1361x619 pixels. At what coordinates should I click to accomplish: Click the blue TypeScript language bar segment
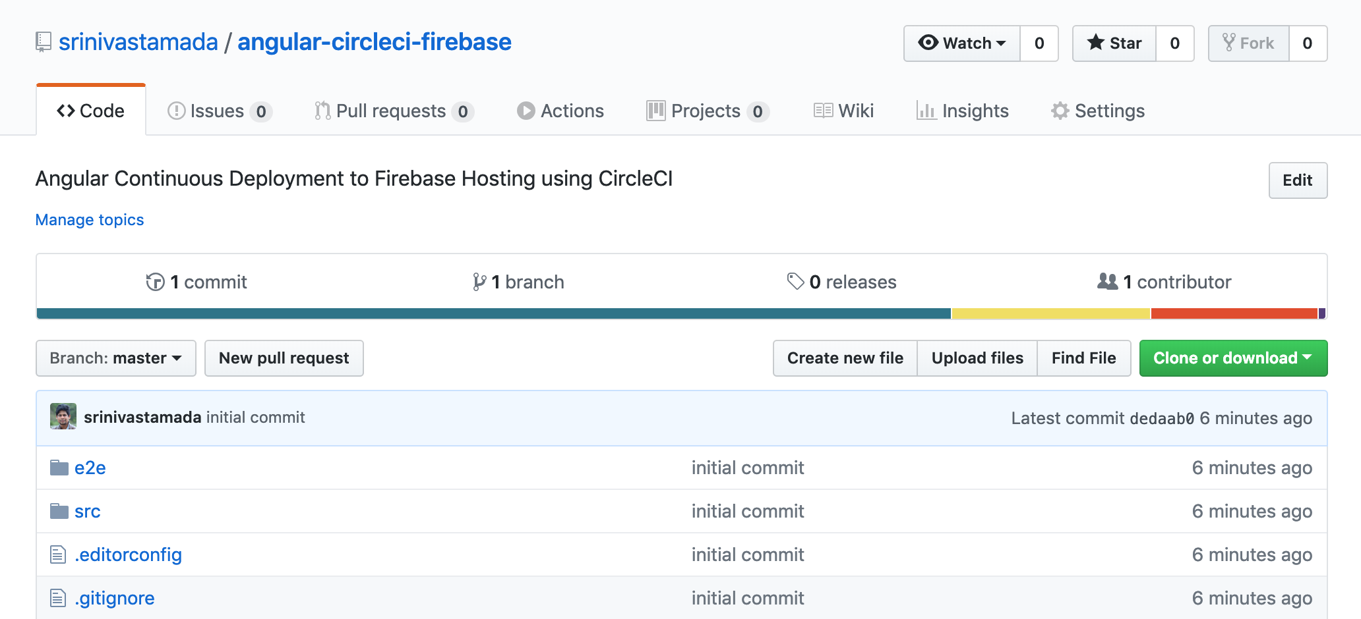pyautogui.click(x=494, y=313)
